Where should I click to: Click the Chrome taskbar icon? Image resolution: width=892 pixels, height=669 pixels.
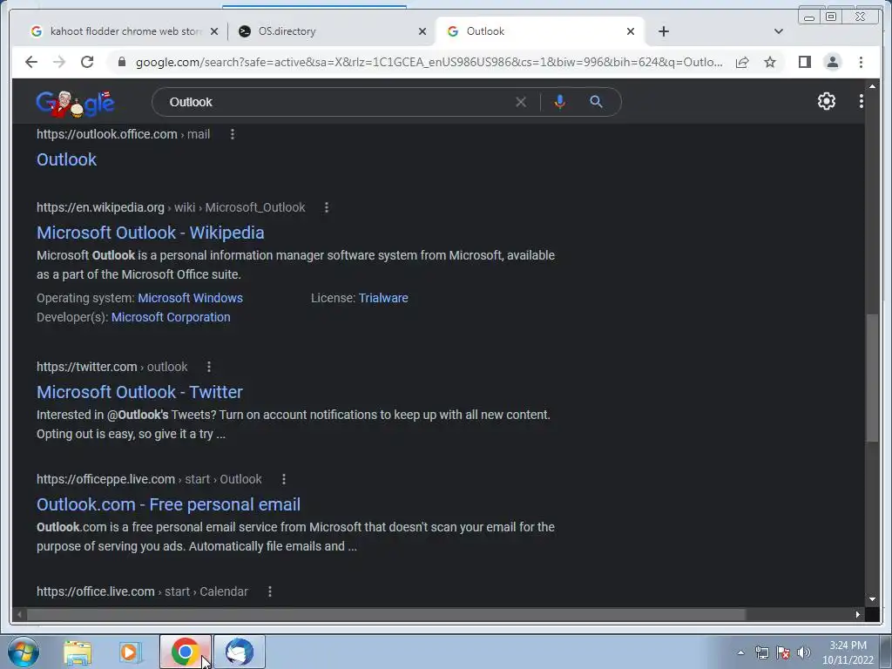[x=185, y=652]
